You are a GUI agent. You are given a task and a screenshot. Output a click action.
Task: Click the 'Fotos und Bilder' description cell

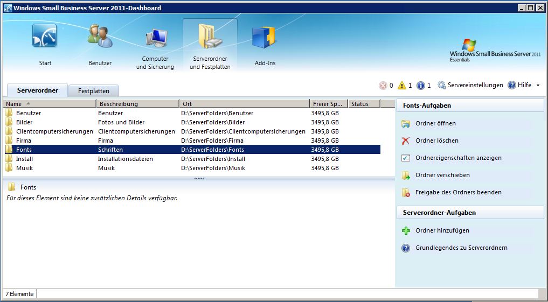coord(121,122)
